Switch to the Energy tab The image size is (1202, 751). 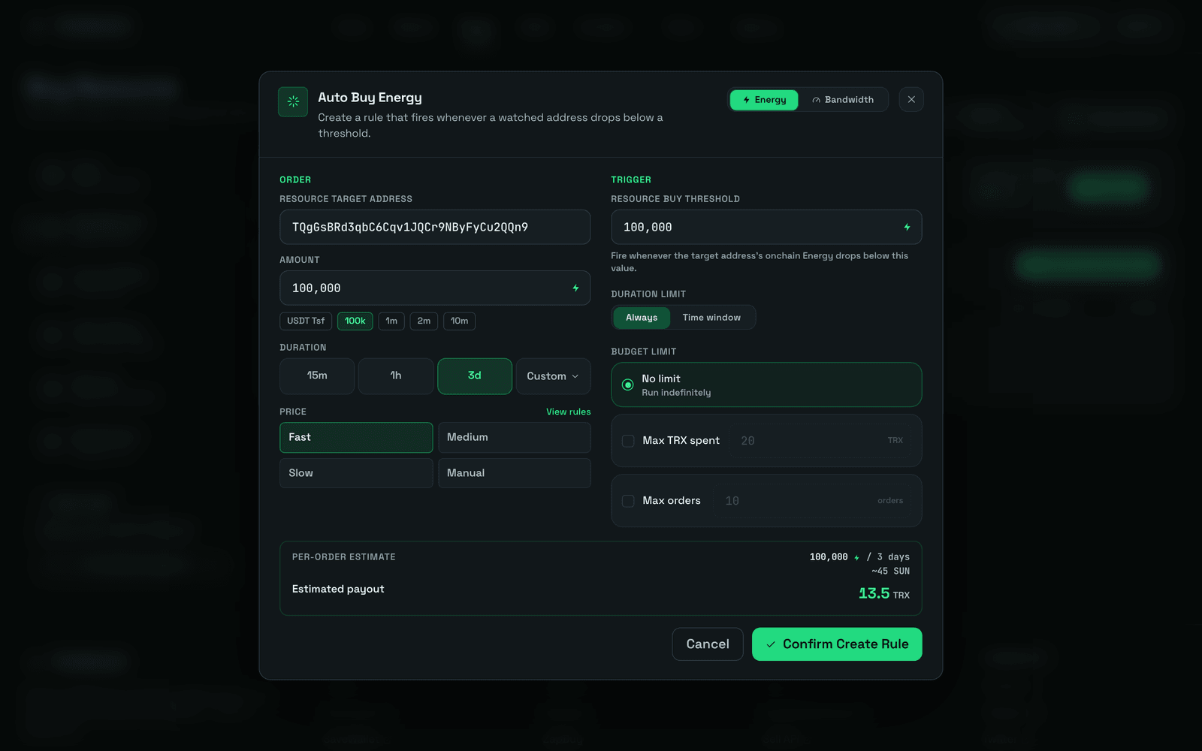[x=764, y=100]
